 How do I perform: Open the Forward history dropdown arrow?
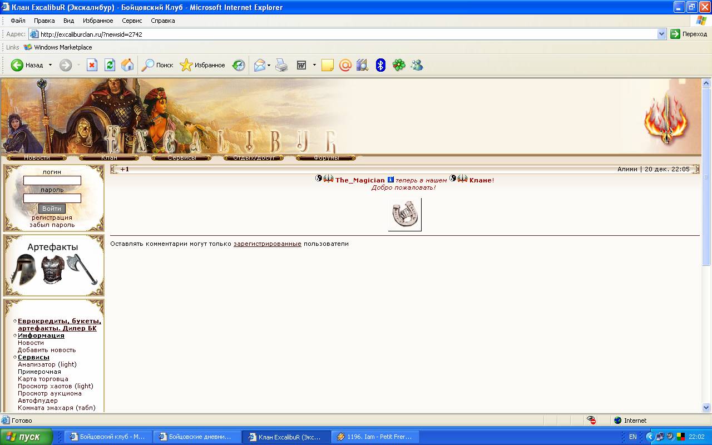[x=78, y=65]
